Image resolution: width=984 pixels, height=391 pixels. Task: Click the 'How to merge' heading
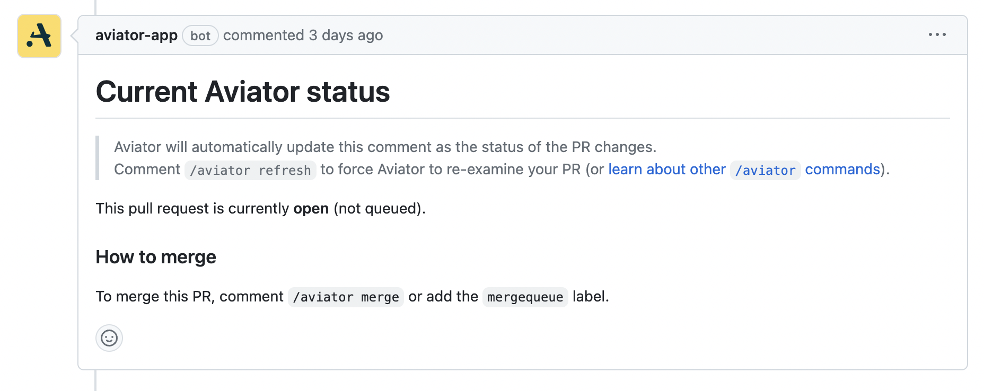156,257
